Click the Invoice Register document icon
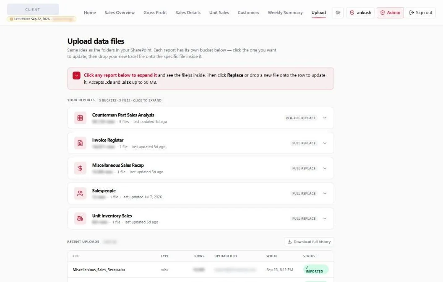Image resolution: width=443 pixels, height=282 pixels. 80,143
